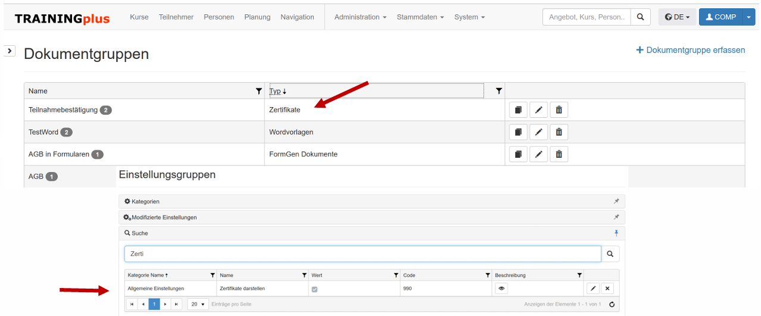Open the Administration dropdown menu
The height and width of the screenshot is (316, 761).
pos(360,17)
